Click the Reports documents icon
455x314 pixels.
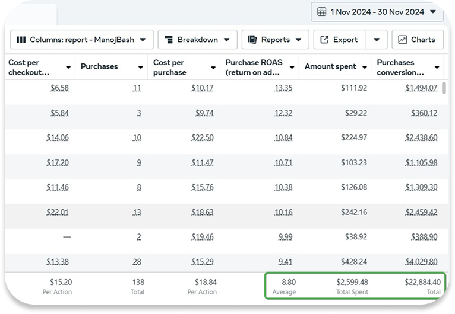tap(252, 40)
